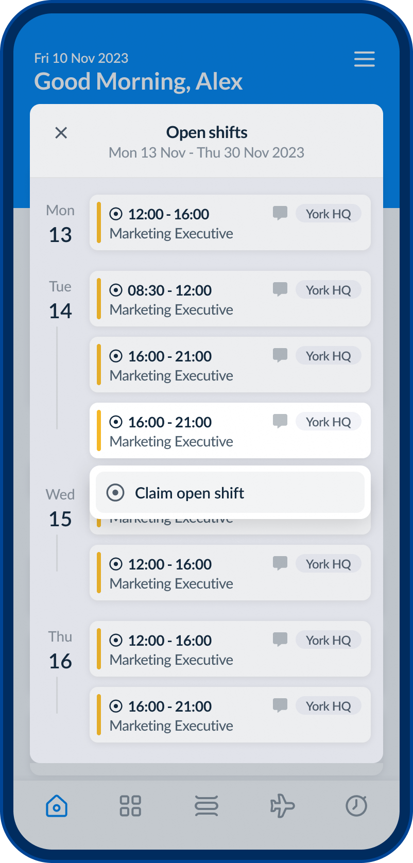413x863 pixels.
Task: Open the schedule list icon in bottom bar
Action: pyautogui.click(x=206, y=806)
